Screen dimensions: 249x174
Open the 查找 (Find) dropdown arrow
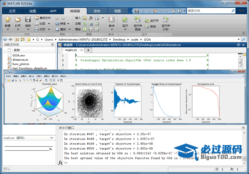(70, 29)
